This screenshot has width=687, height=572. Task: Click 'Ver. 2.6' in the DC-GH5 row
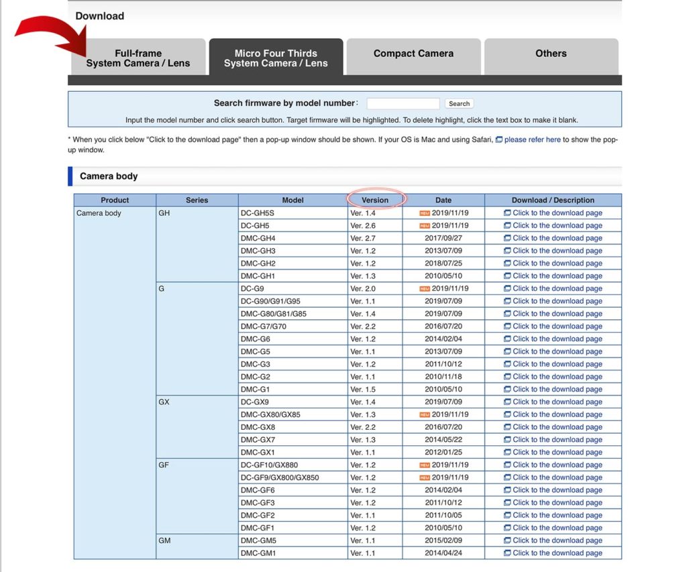click(363, 225)
